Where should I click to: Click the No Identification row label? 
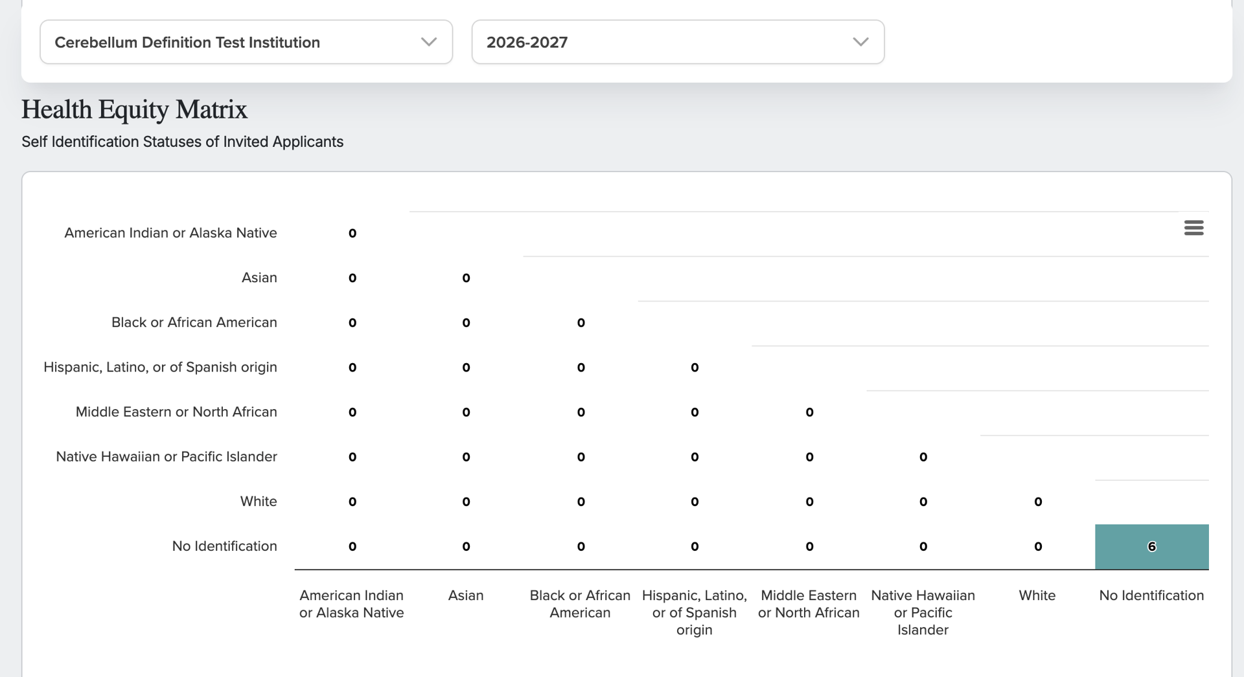(224, 546)
